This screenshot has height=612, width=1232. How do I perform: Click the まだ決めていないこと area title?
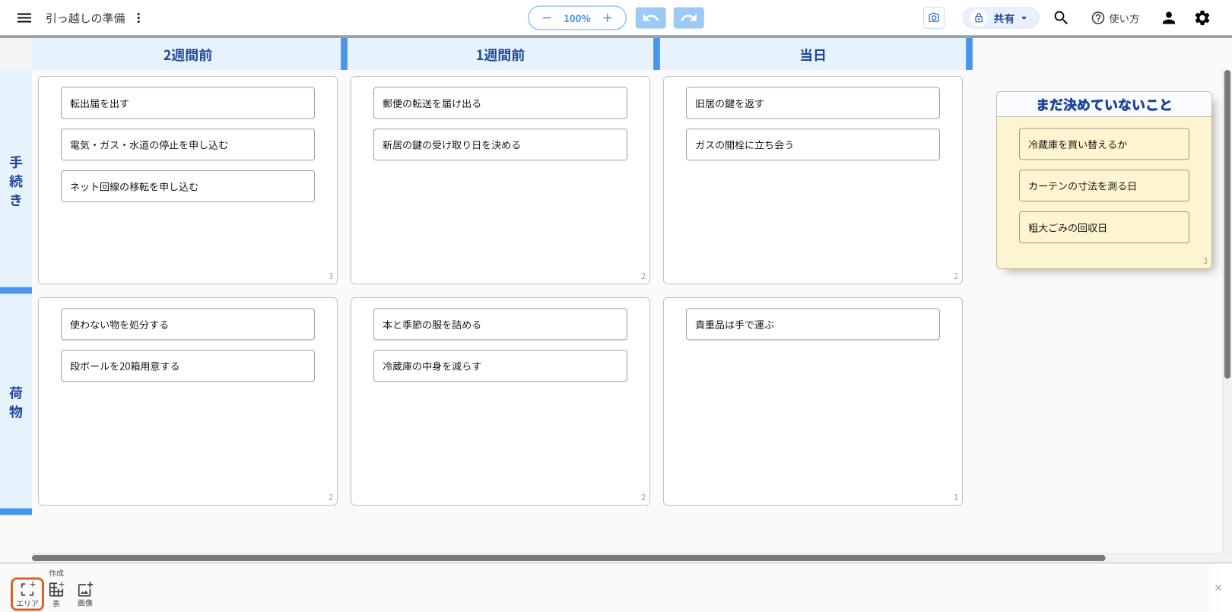1104,105
